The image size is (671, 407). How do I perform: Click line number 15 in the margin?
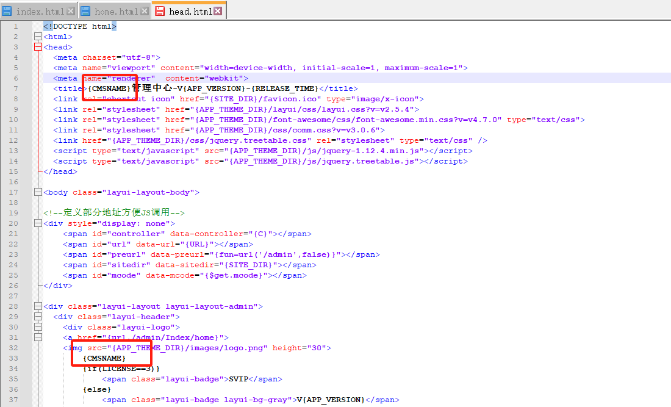pyautogui.click(x=14, y=171)
